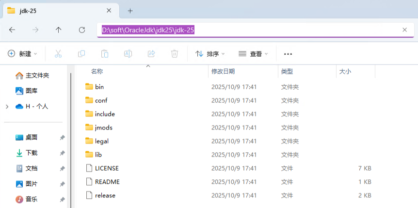This screenshot has width=418, height=208.
Task: Select the jmods folder icon
Action: (x=89, y=128)
